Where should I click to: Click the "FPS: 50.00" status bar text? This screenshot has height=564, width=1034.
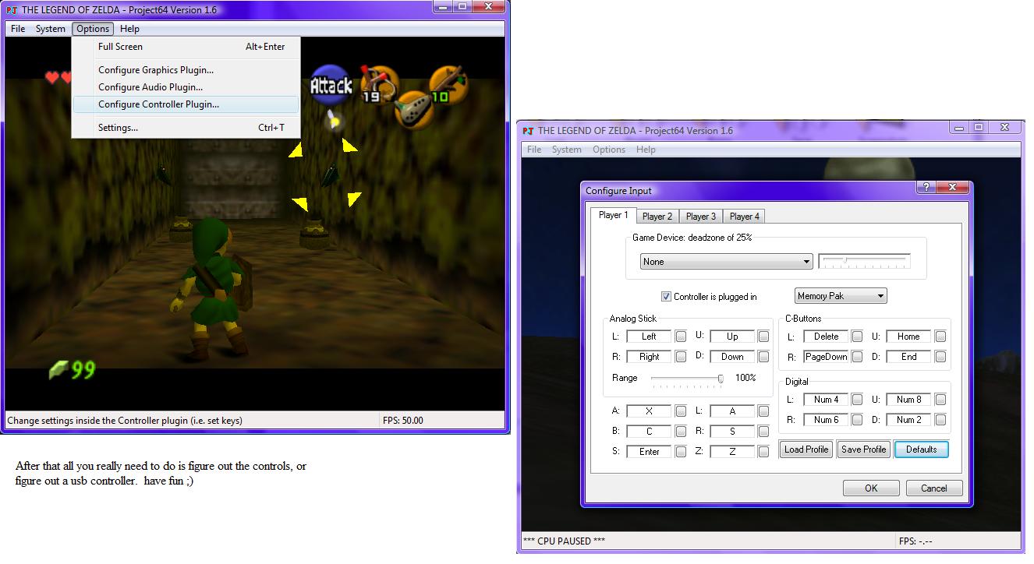403,421
